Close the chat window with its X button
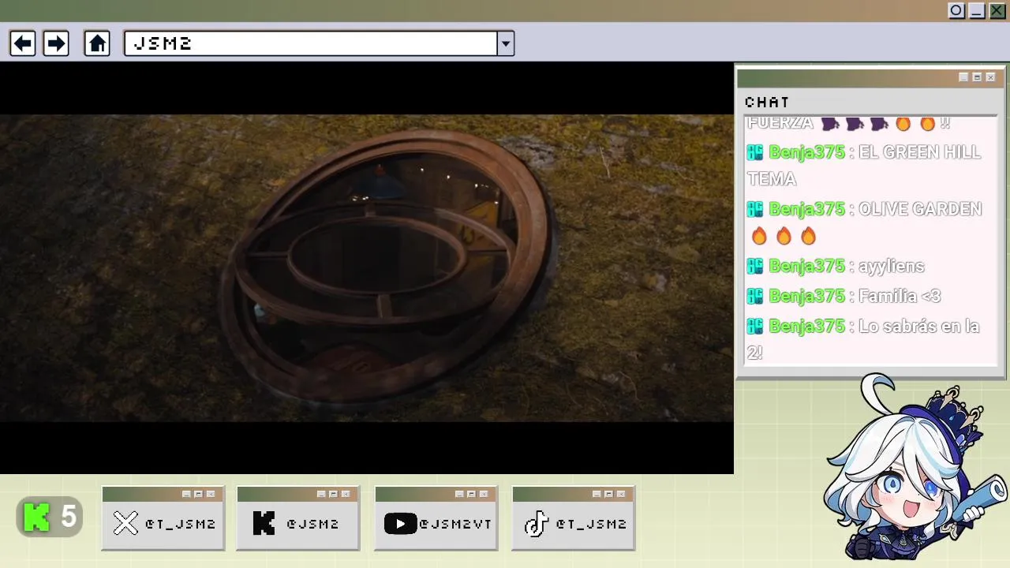Image resolution: width=1010 pixels, height=568 pixels. [x=990, y=77]
